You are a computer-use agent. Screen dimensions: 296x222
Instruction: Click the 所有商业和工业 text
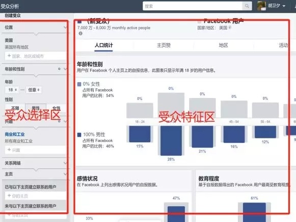[19, 141]
